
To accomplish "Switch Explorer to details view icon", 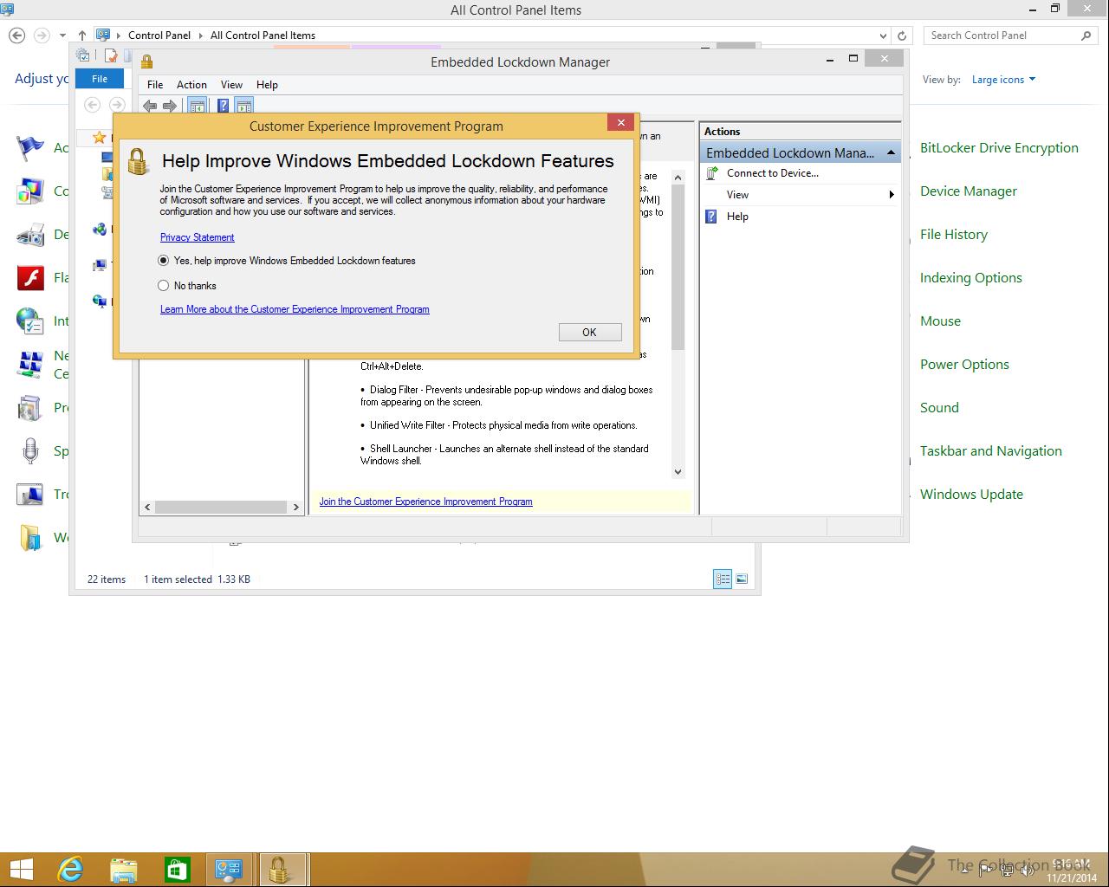I will click(723, 579).
